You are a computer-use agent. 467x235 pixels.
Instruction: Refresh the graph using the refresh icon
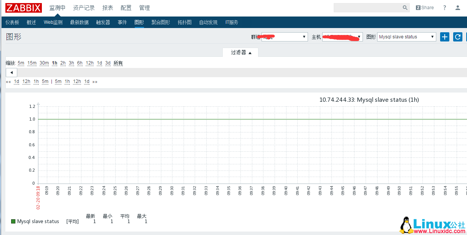pyautogui.click(x=457, y=36)
